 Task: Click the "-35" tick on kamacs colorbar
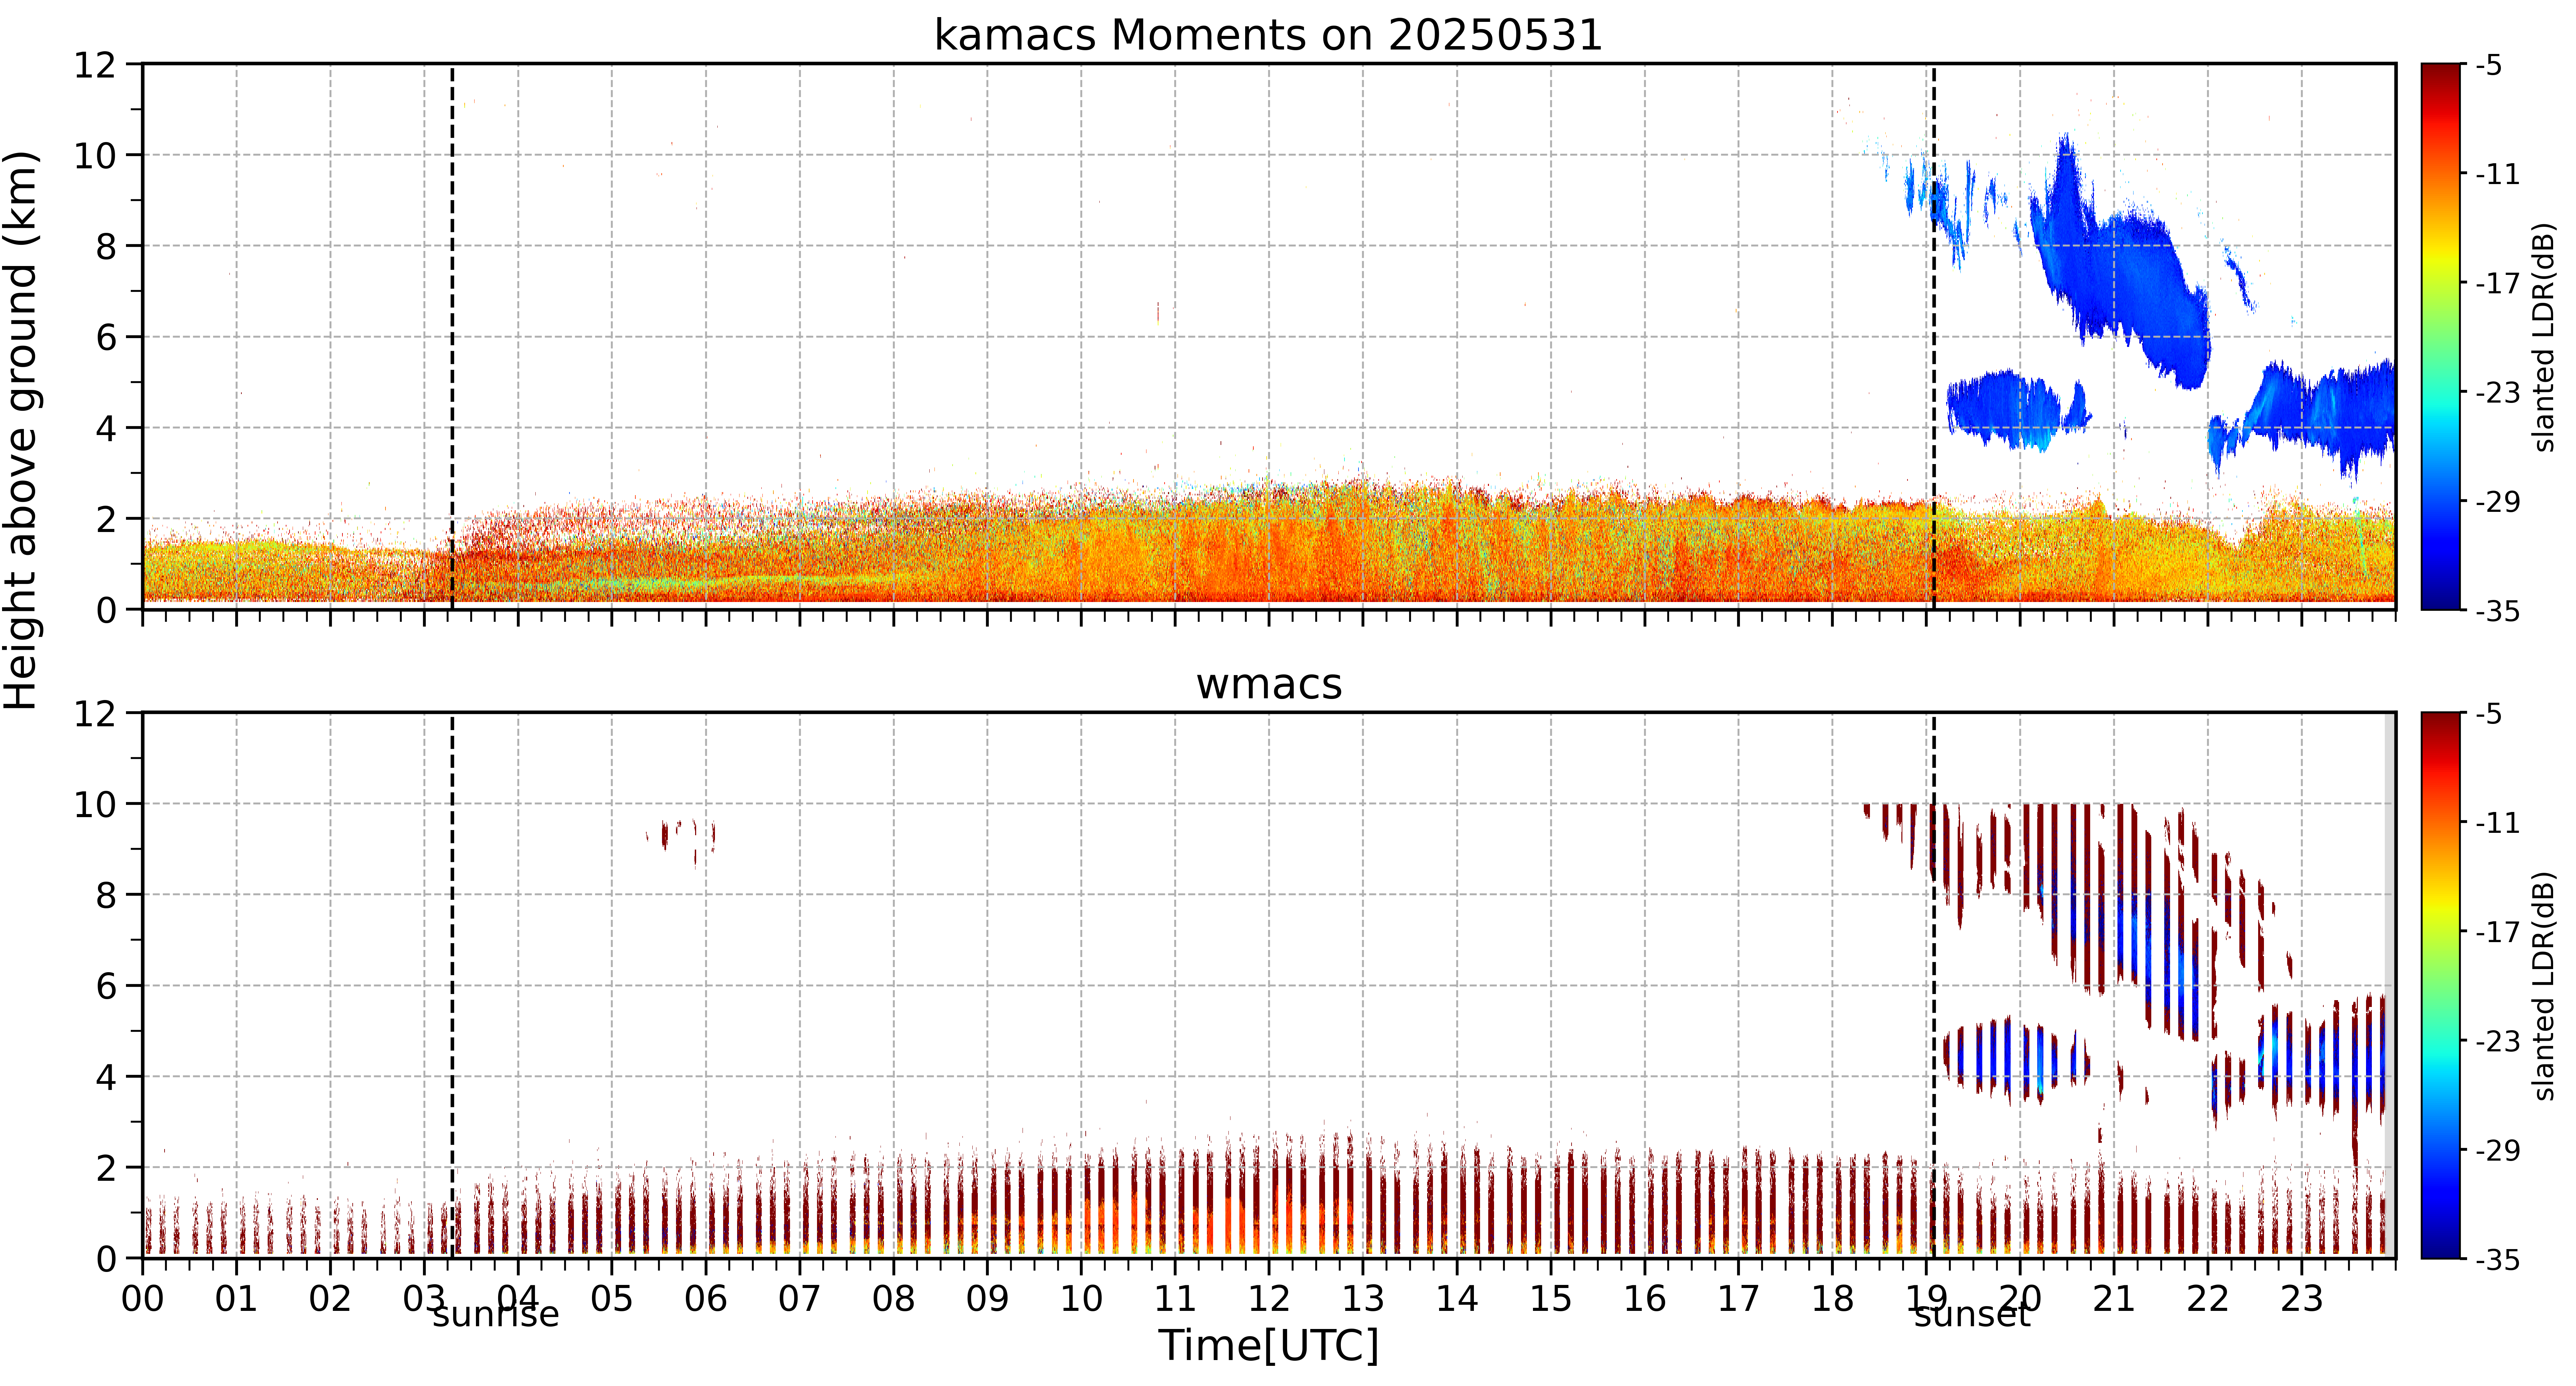[2498, 611]
